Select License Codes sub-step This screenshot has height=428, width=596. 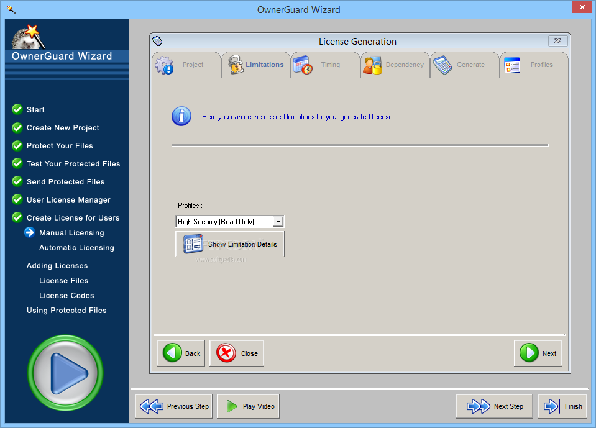click(66, 296)
